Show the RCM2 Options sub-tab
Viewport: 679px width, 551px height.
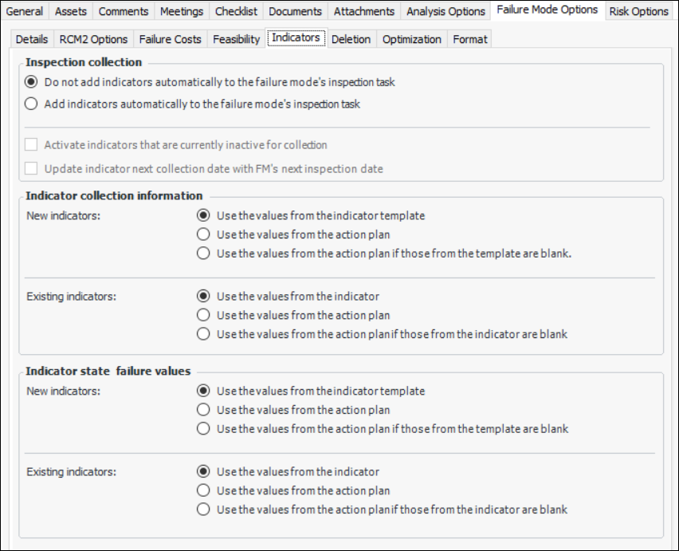point(93,39)
